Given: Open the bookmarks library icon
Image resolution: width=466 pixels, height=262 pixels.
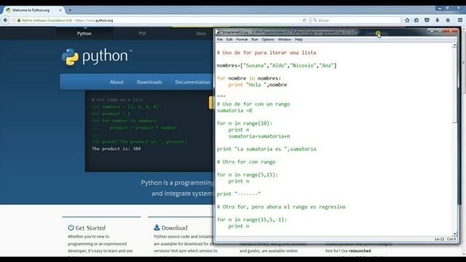Looking at the screenshot, I should pos(416,20).
